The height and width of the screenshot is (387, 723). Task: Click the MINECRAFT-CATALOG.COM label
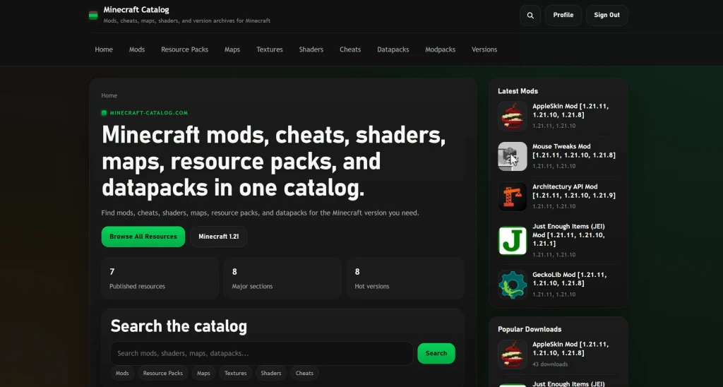[148, 113]
